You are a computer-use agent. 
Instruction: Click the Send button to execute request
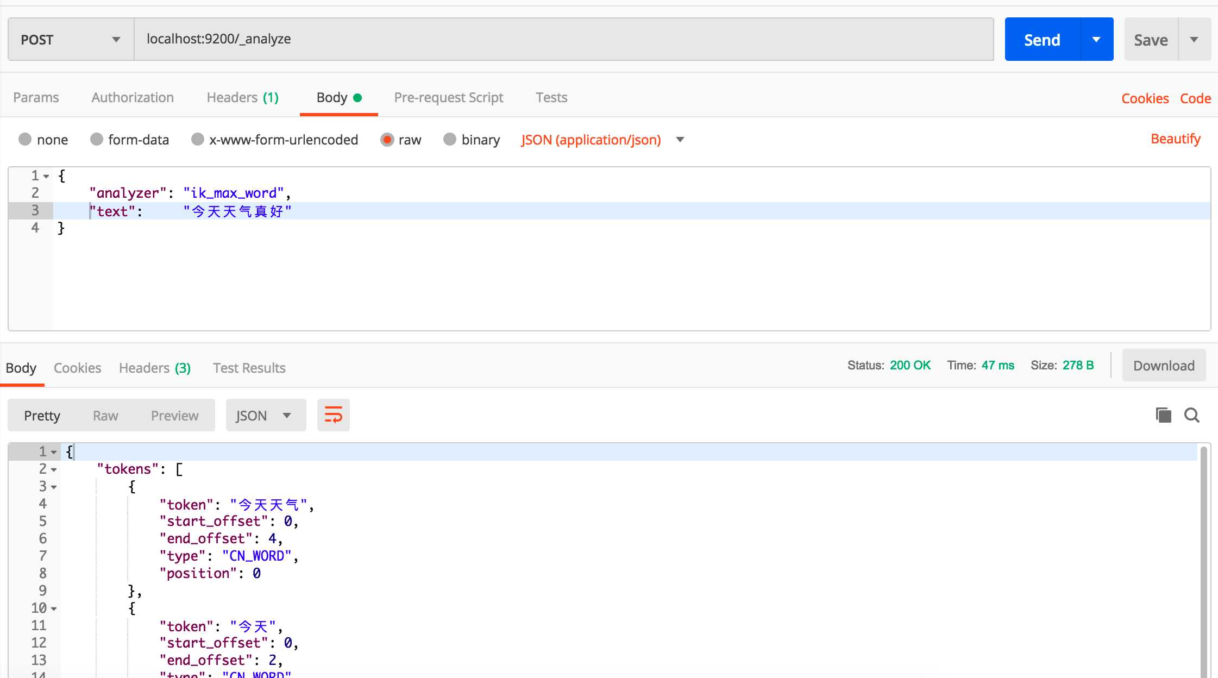point(1042,39)
